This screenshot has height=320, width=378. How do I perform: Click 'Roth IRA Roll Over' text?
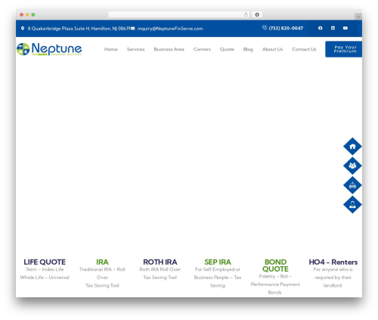point(160,269)
